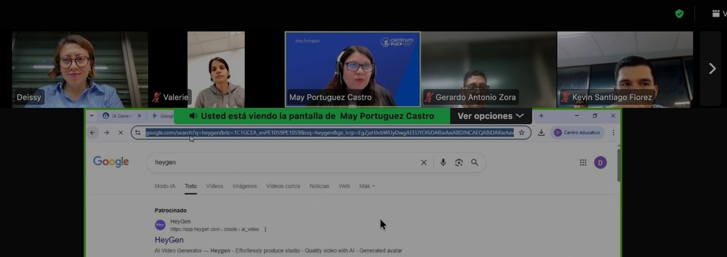
Task: Stop page loading with the X button
Action: [121, 133]
